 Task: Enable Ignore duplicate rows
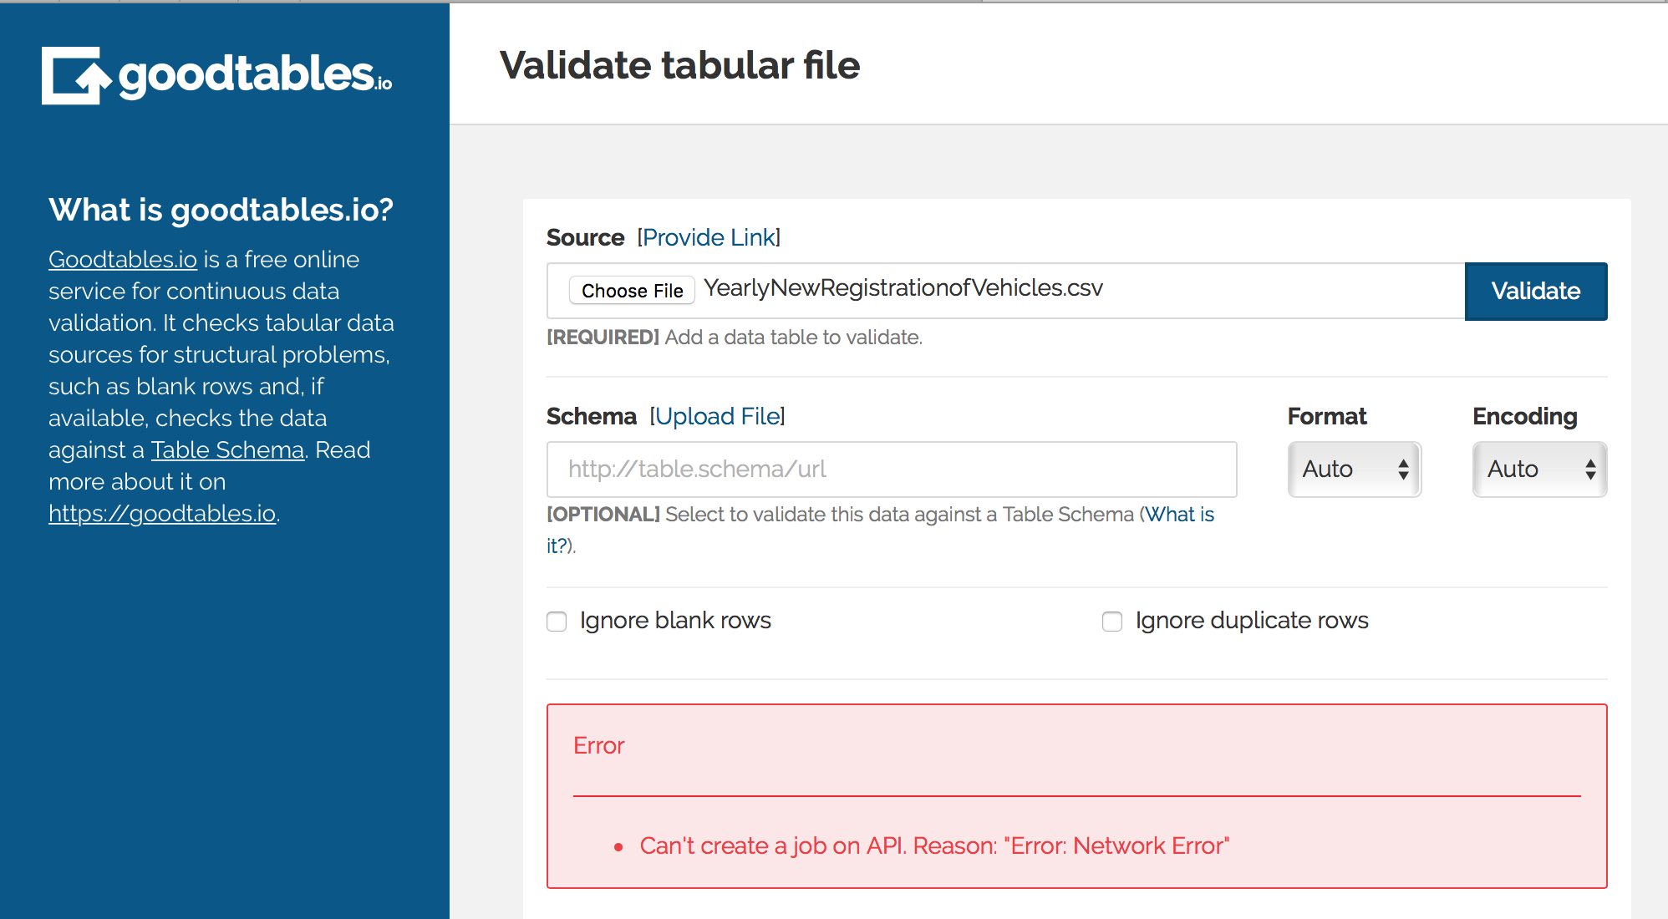click(1111, 621)
